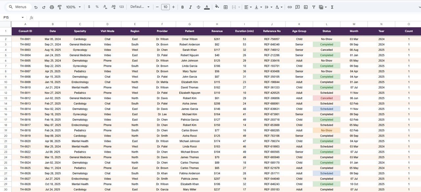
Task: Open the text color picker
Action: click(207, 7)
